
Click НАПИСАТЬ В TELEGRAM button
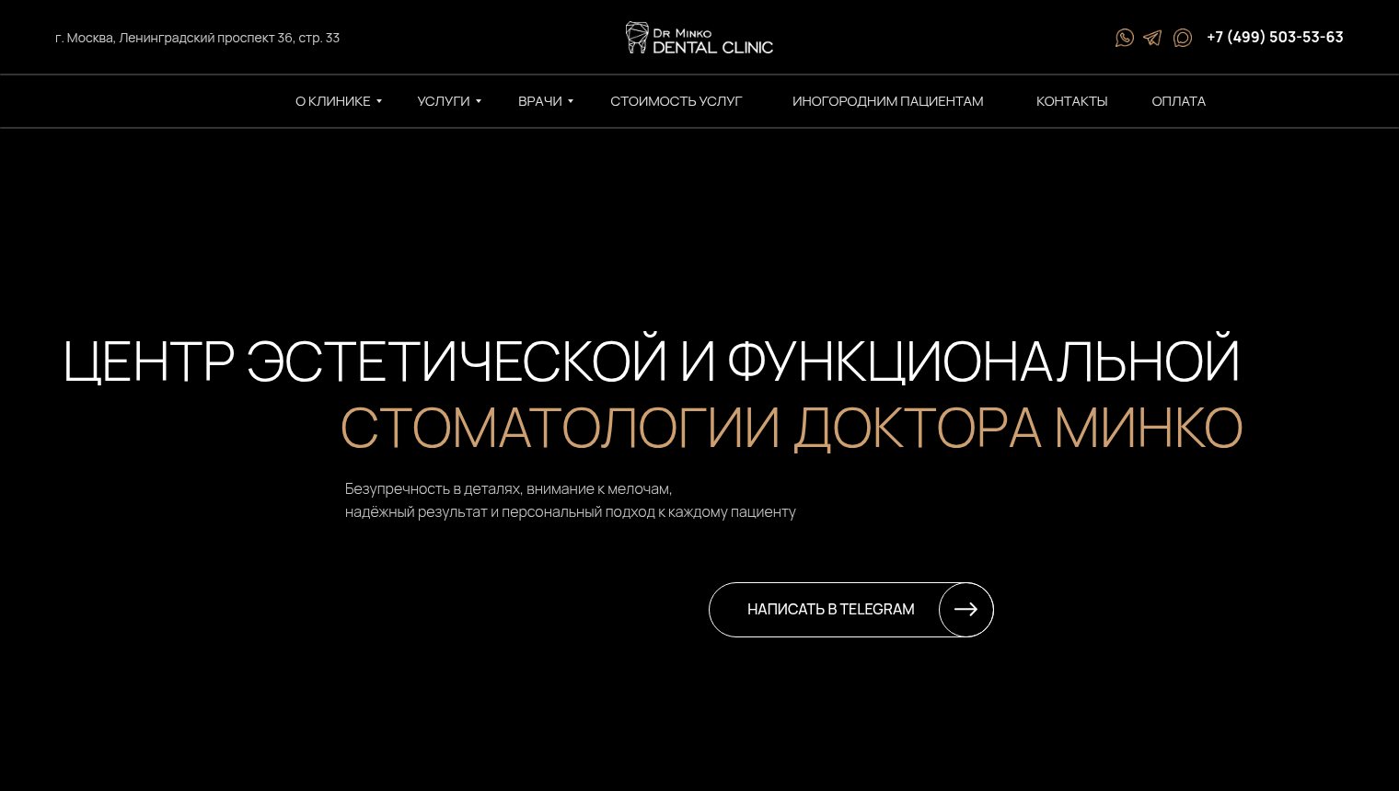click(x=850, y=609)
